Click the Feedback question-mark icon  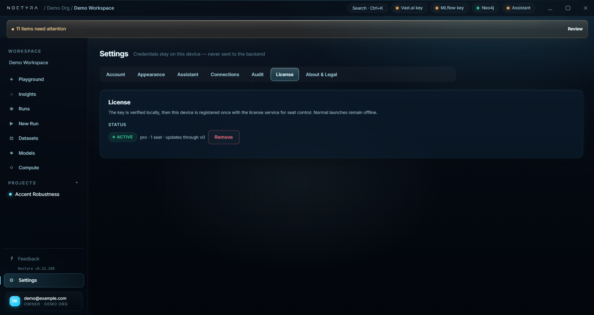(11, 259)
